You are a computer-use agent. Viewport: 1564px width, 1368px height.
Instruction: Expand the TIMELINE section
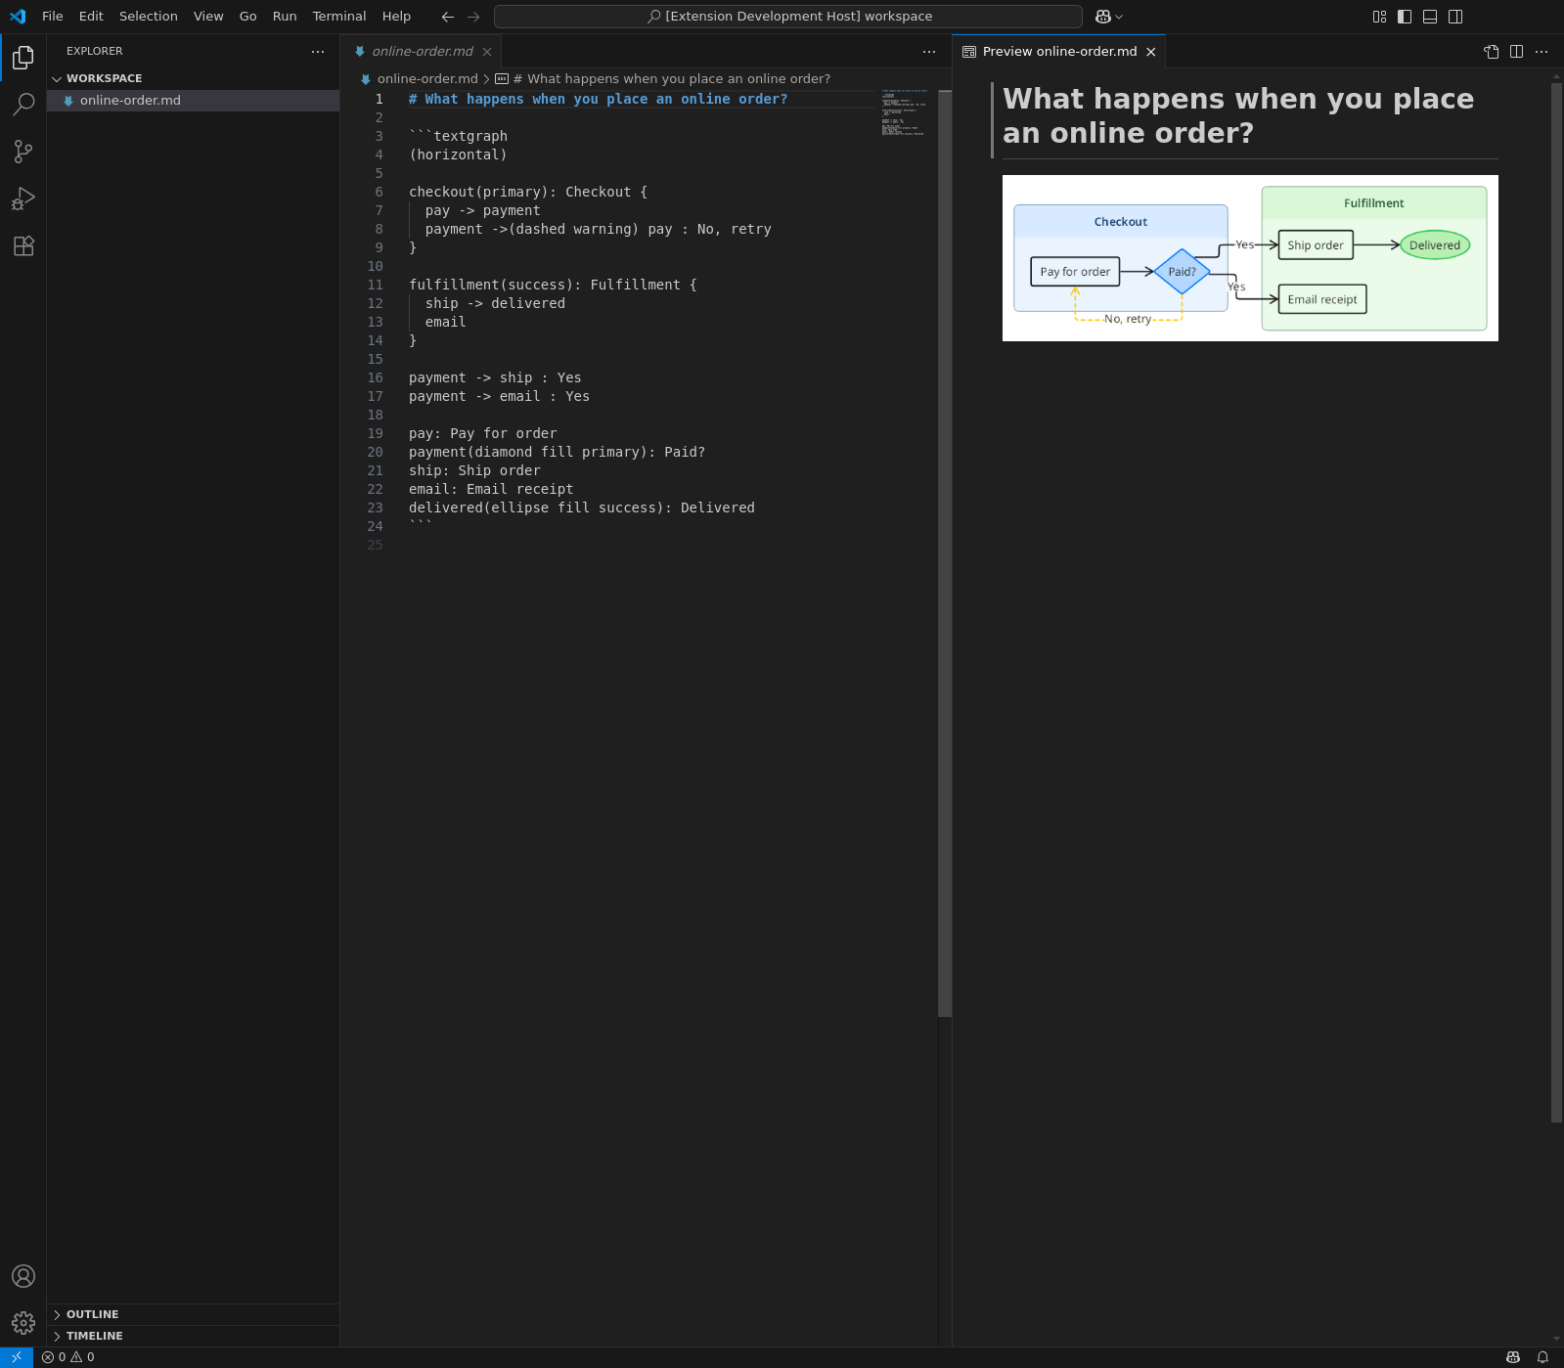194,1336
